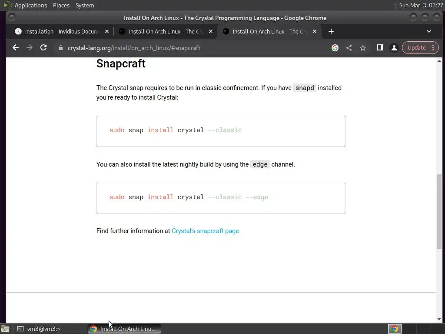The width and height of the screenshot is (445, 334).
Task: Open the Applications menu
Action: (x=31, y=5)
